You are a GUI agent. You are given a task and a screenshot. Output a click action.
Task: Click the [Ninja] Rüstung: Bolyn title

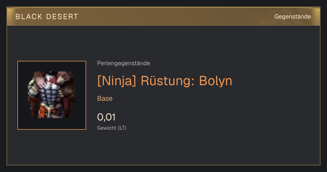[165, 81]
